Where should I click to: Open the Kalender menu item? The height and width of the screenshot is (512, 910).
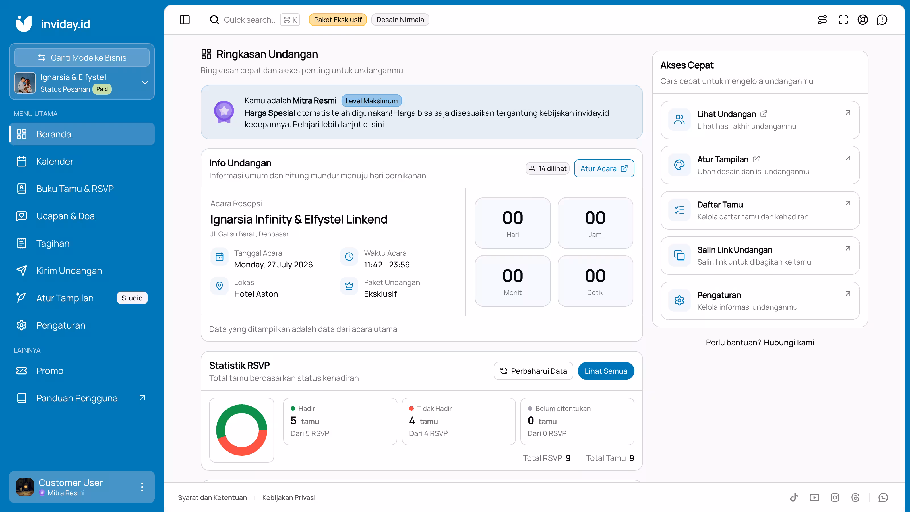(x=82, y=162)
